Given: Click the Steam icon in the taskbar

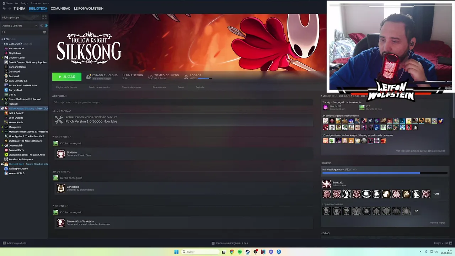Looking at the screenshot, I should (247, 252).
